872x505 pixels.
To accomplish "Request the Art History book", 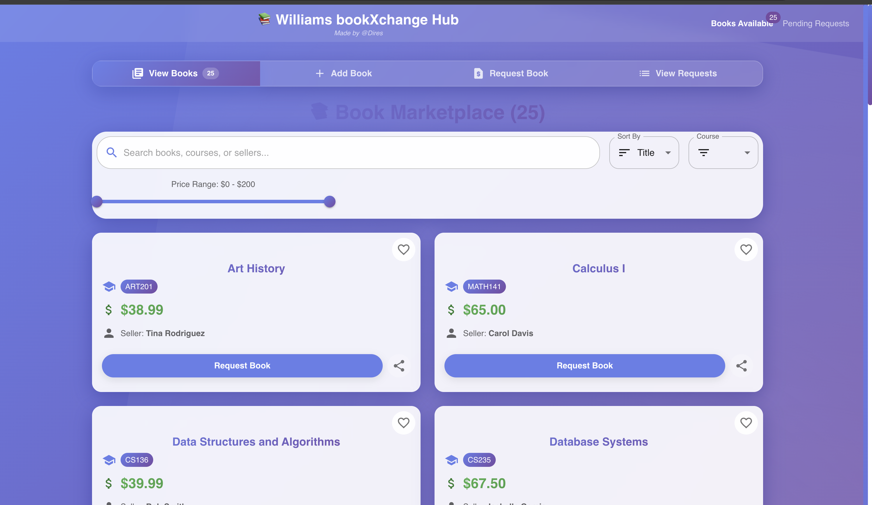I will tap(242, 365).
